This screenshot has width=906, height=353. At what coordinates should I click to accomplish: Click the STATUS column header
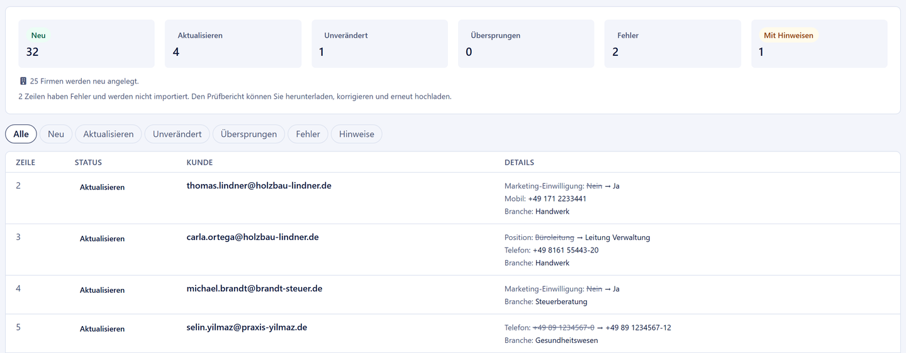pos(88,162)
